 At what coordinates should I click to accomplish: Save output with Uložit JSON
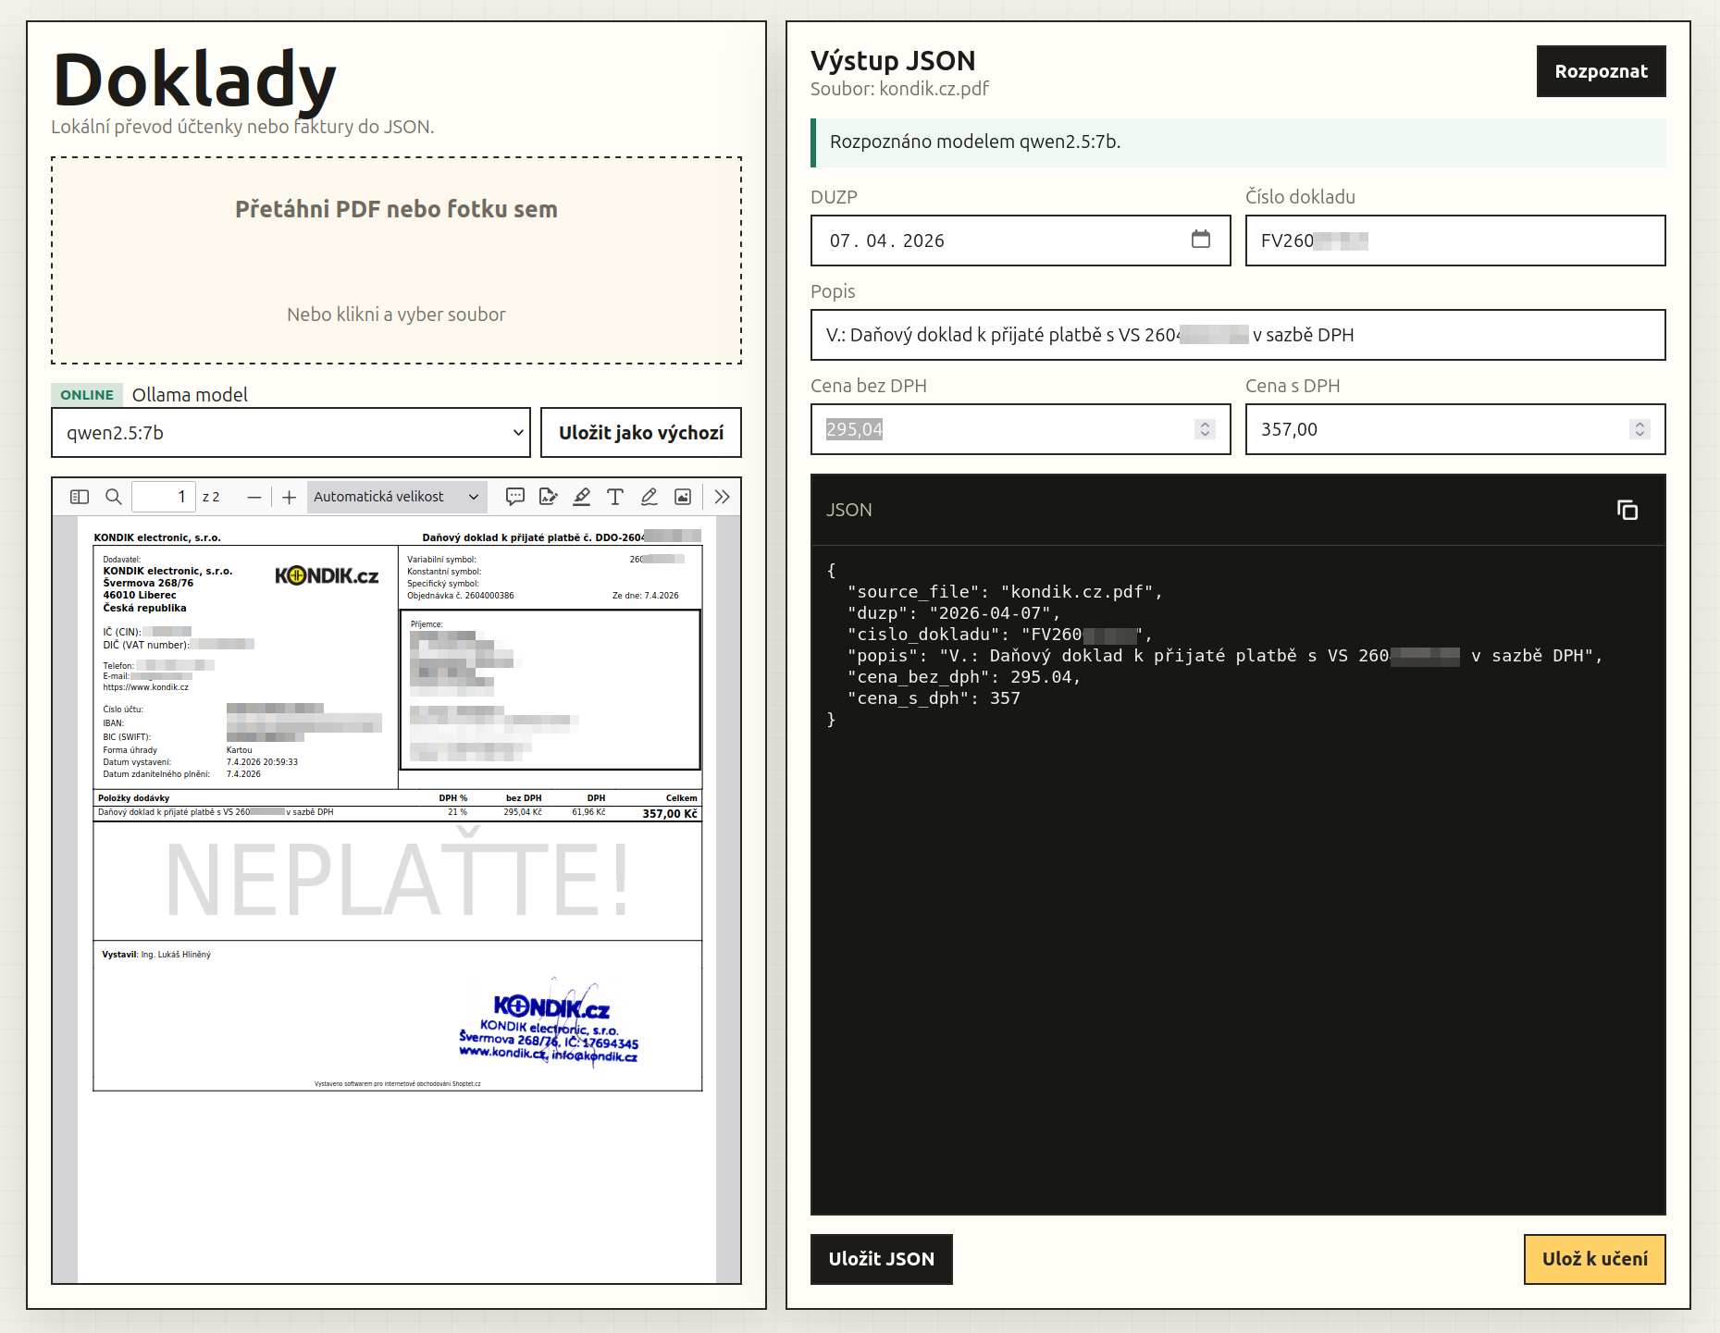pos(881,1259)
